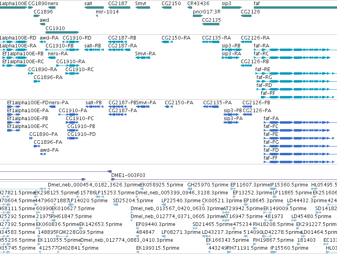
Task: Select the LP14020.5prime EST label
Action: click(x=88, y=201)
